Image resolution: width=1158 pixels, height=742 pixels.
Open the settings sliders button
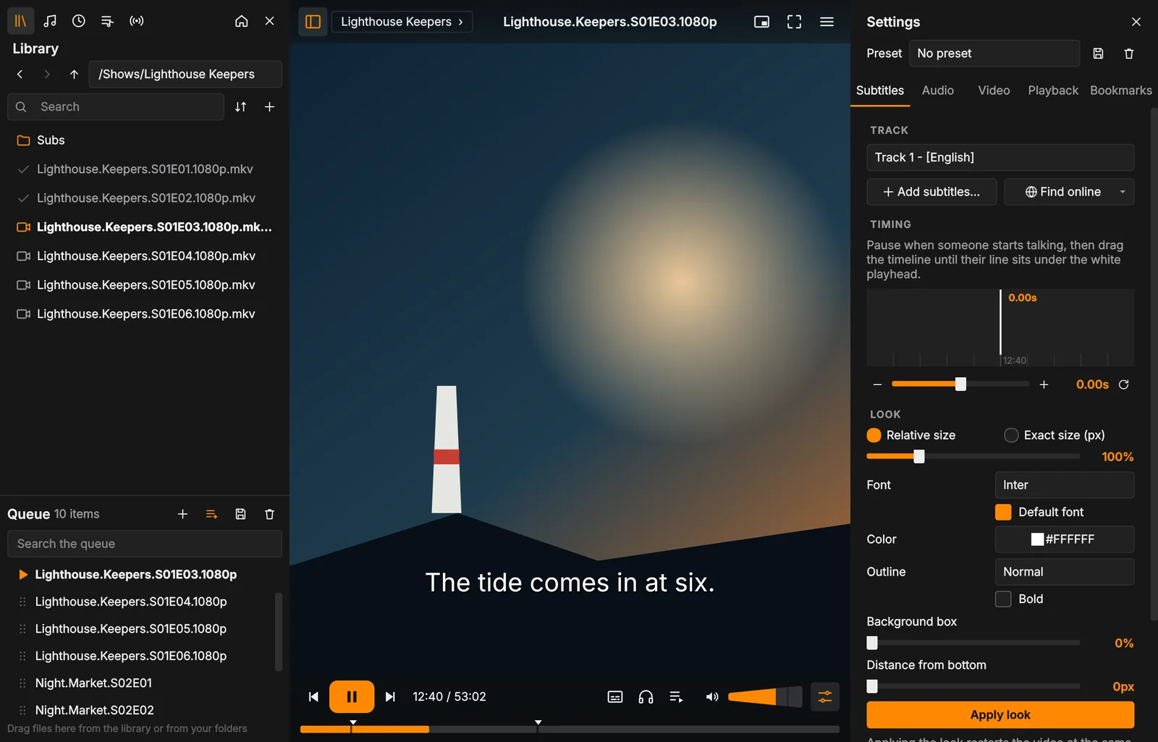point(825,696)
